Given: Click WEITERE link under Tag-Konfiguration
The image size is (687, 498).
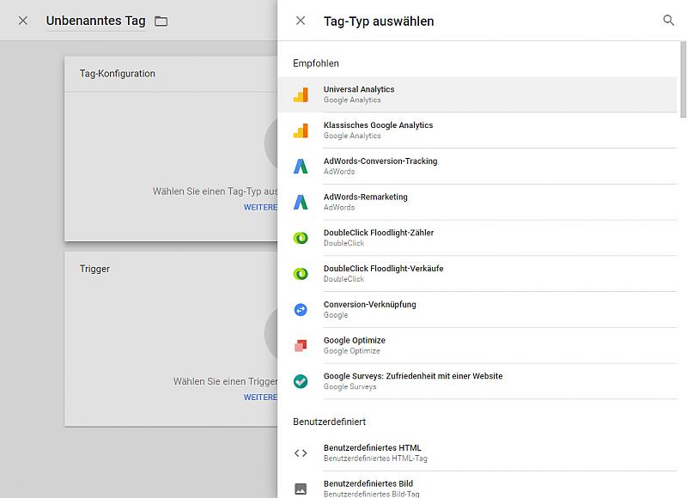Looking at the screenshot, I should (x=260, y=207).
